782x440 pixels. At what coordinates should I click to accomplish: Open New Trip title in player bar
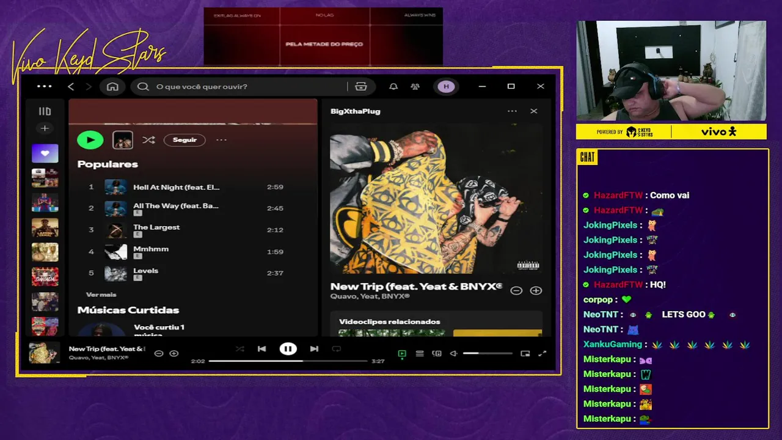coord(108,349)
